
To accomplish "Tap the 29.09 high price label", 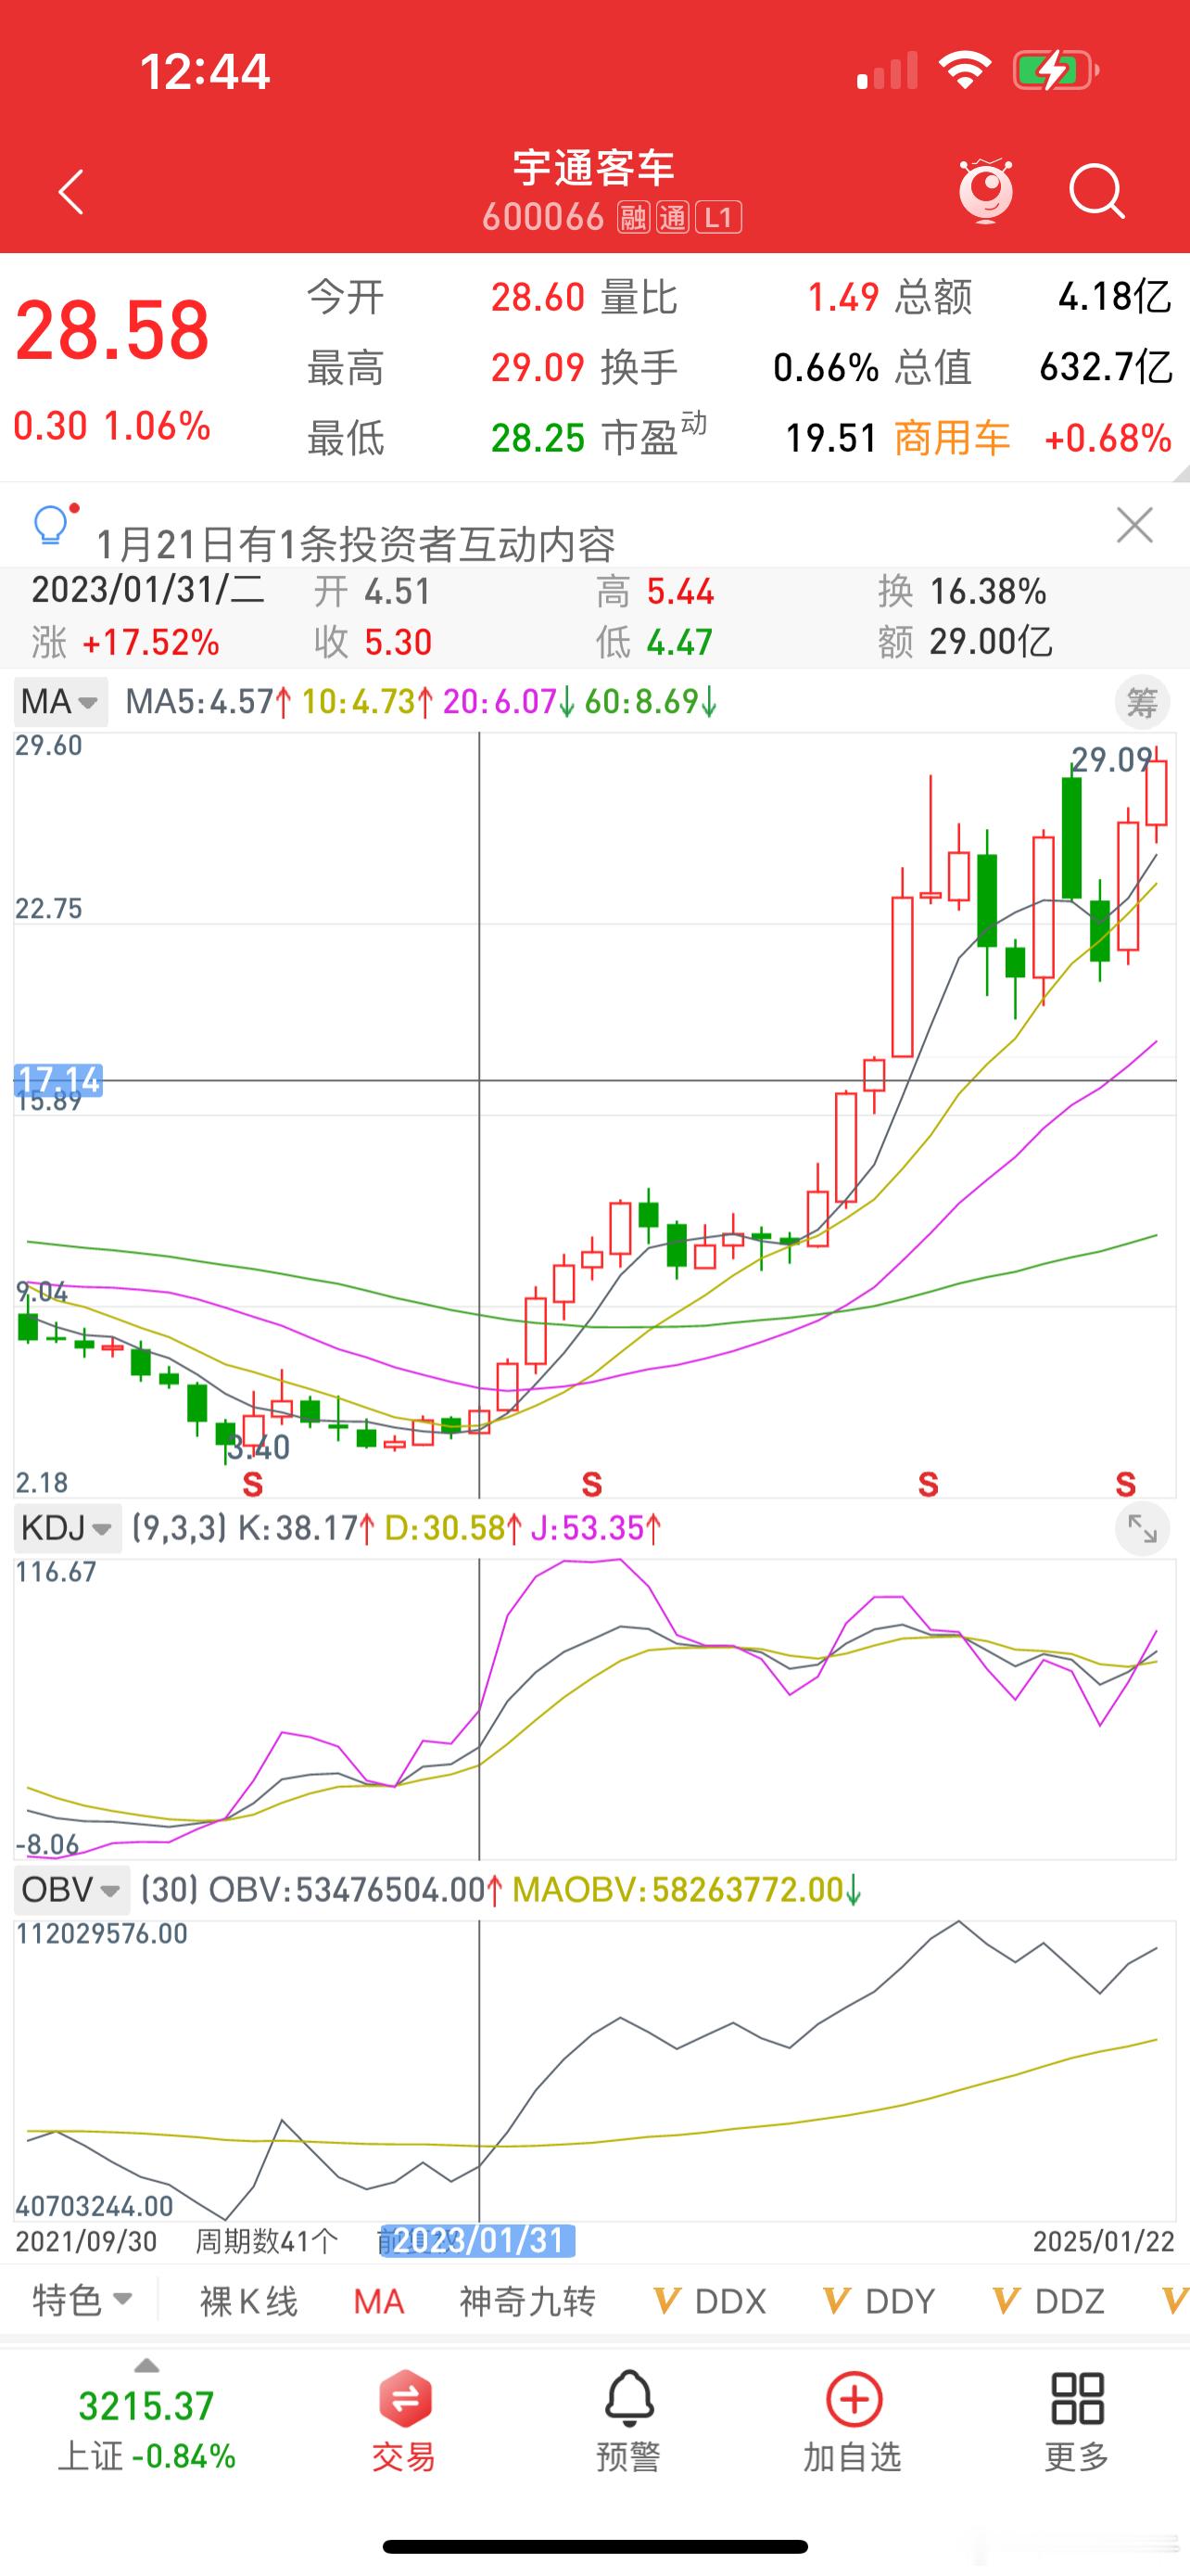I will point(1112,760).
